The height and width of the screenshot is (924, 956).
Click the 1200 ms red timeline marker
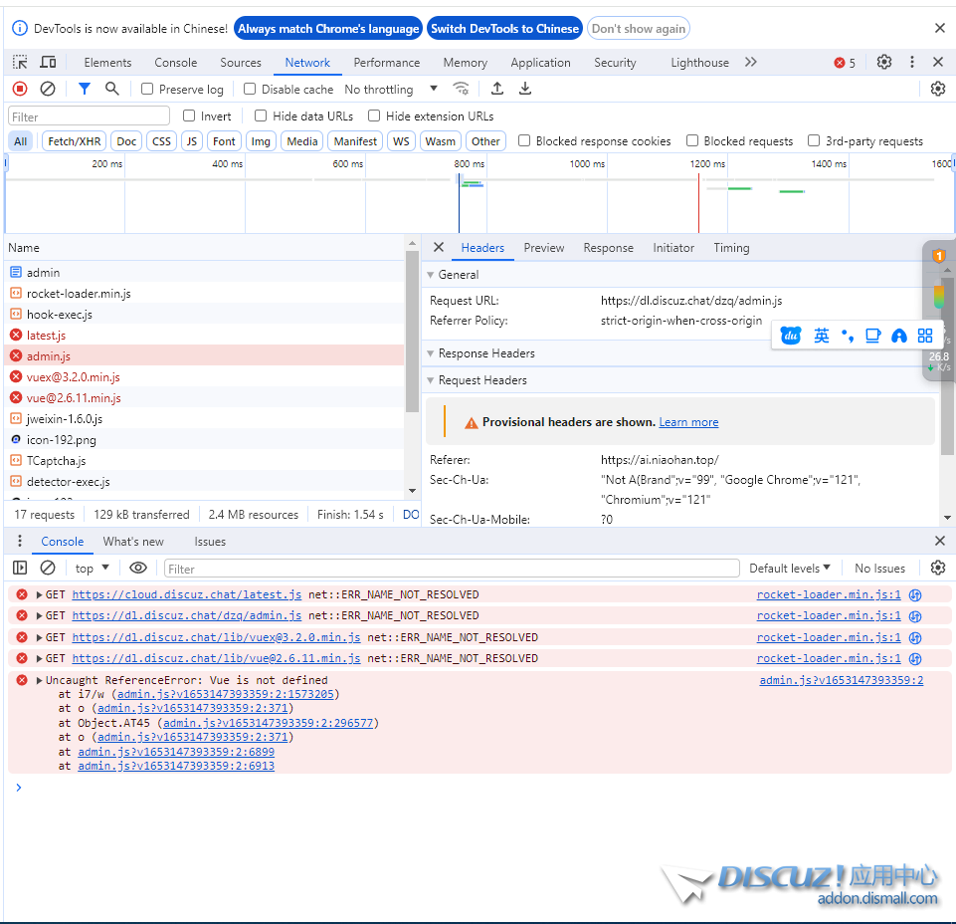point(698,194)
